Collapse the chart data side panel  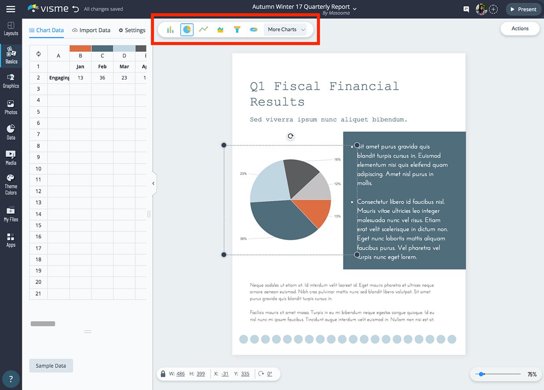tap(153, 183)
